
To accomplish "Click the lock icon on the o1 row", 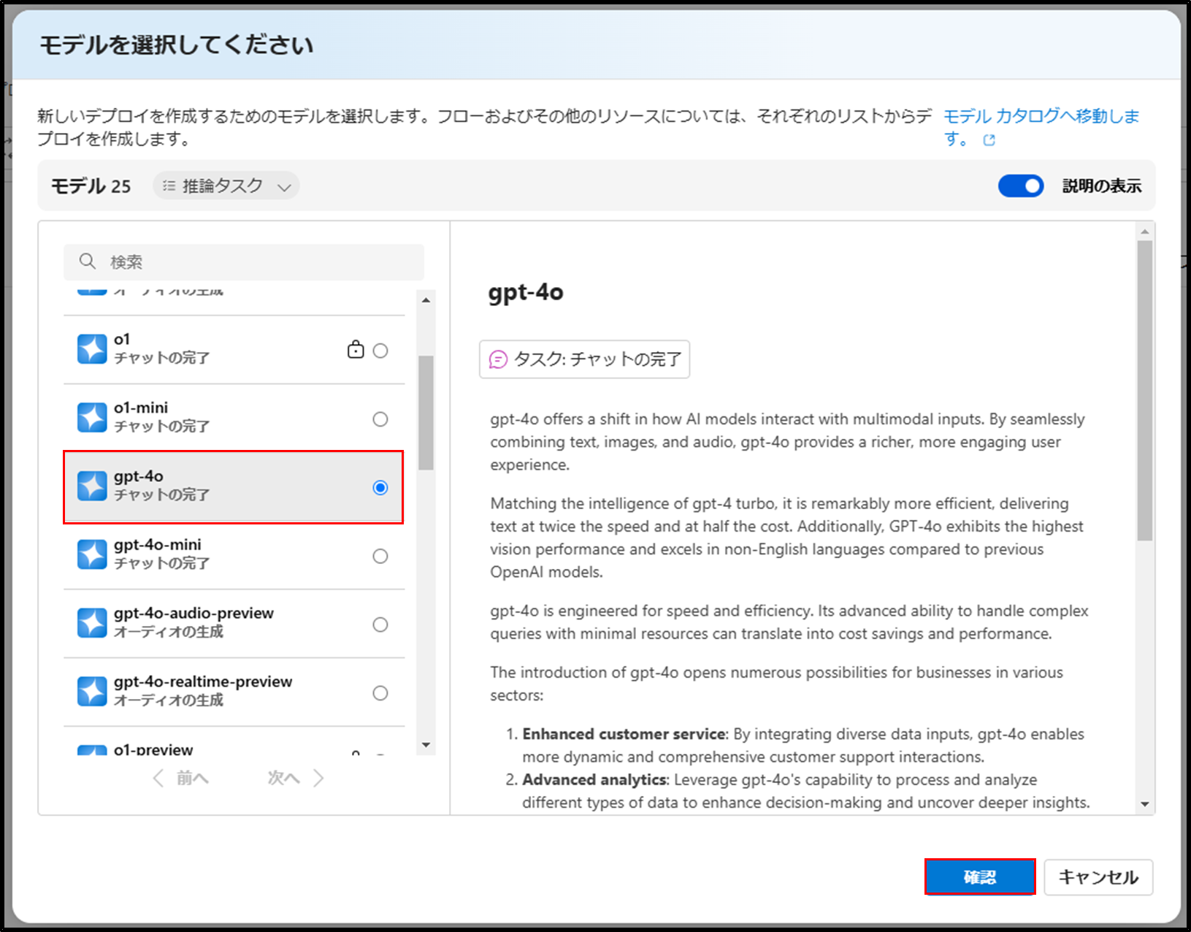I will click(356, 350).
